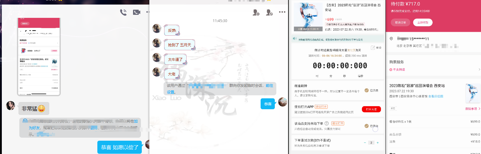Click the ¥699 ticket price
This screenshot has width=481, height=154.
point(330,19)
